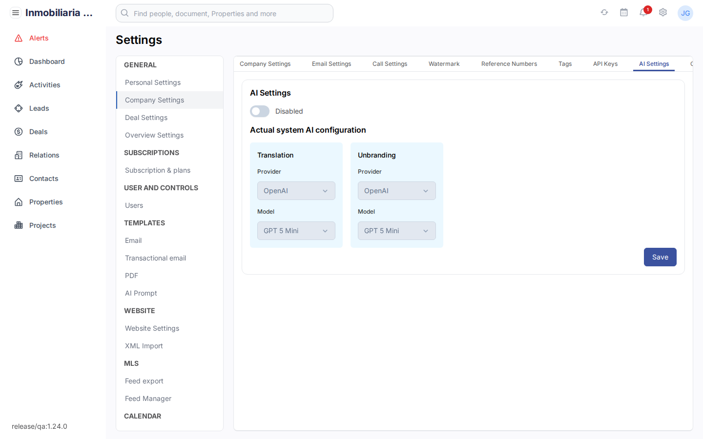This screenshot has width=703, height=439.
Task: Go to the Projects section
Action: pos(43,225)
